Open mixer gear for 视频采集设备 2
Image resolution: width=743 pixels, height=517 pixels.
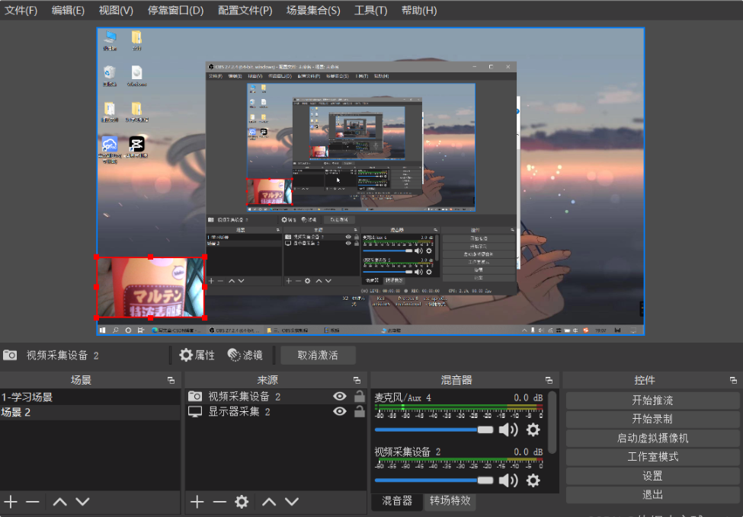533,480
